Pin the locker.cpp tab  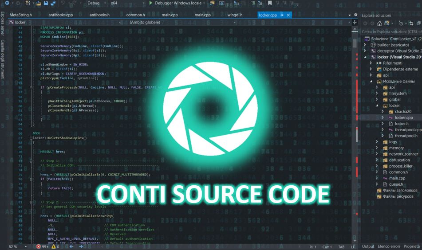tap(281, 15)
